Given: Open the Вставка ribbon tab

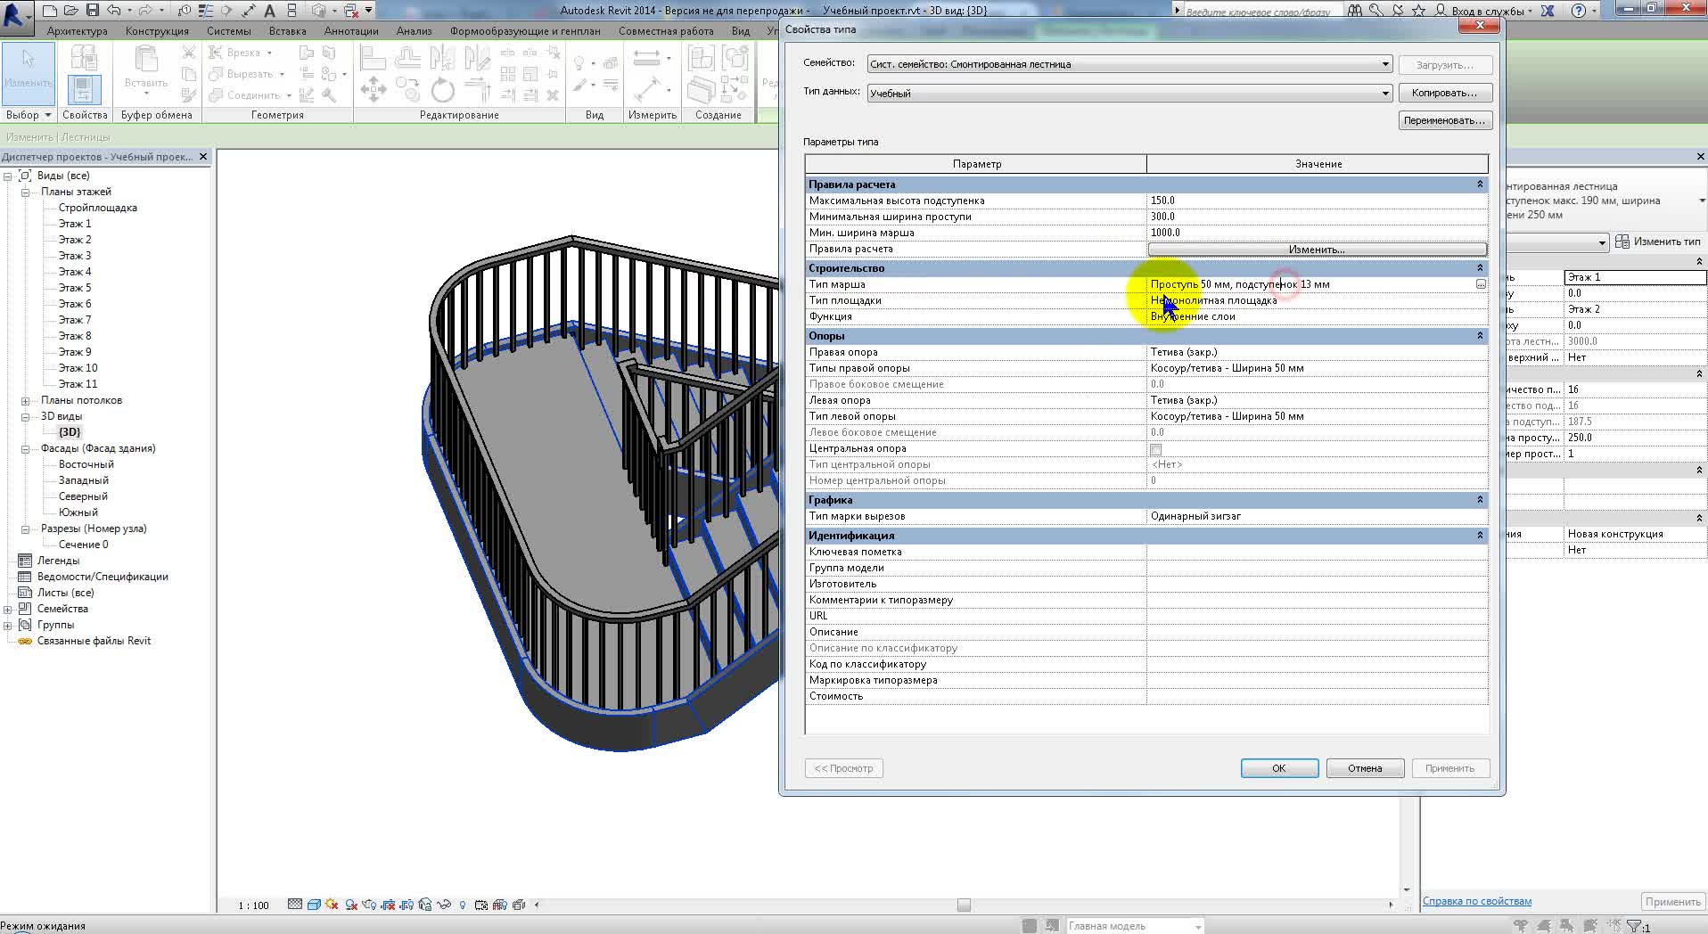Looking at the screenshot, I should click(287, 30).
